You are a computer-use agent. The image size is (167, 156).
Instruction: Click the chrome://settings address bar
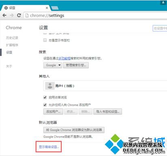point(95,15)
